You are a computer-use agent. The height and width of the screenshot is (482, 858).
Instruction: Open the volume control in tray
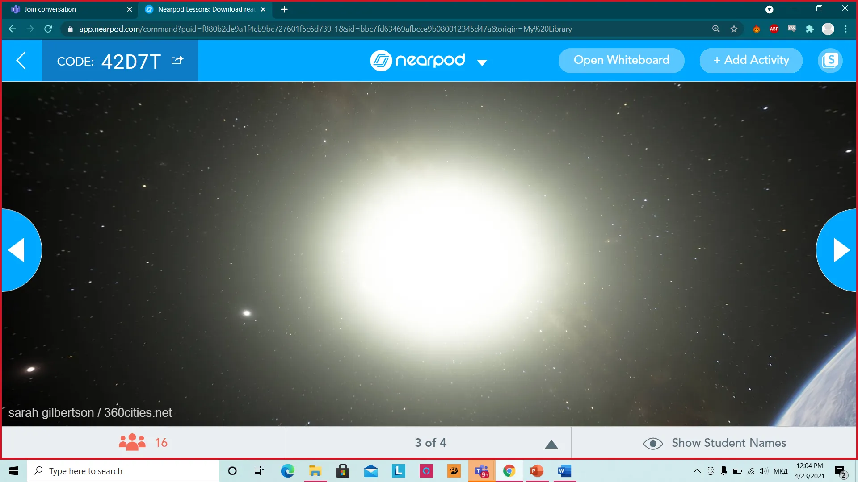(x=764, y=471)
